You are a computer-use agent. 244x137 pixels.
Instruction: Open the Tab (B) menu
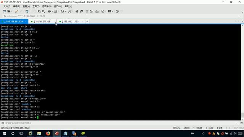47,6
